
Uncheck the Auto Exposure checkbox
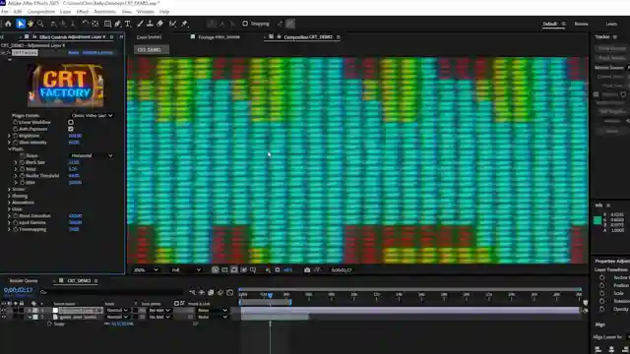[x=71, y=129]
